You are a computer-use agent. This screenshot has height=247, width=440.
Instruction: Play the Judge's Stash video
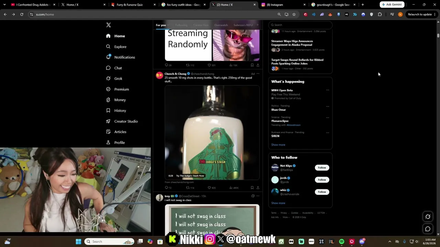[212, 132]
